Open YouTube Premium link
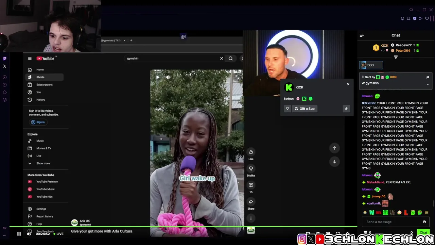The width and height of the screenshot is (435, 245). [x=45, y=182]
